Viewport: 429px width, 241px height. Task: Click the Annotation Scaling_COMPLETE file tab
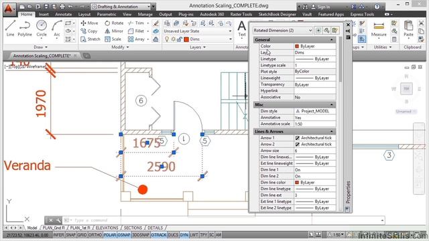(42, 56)
